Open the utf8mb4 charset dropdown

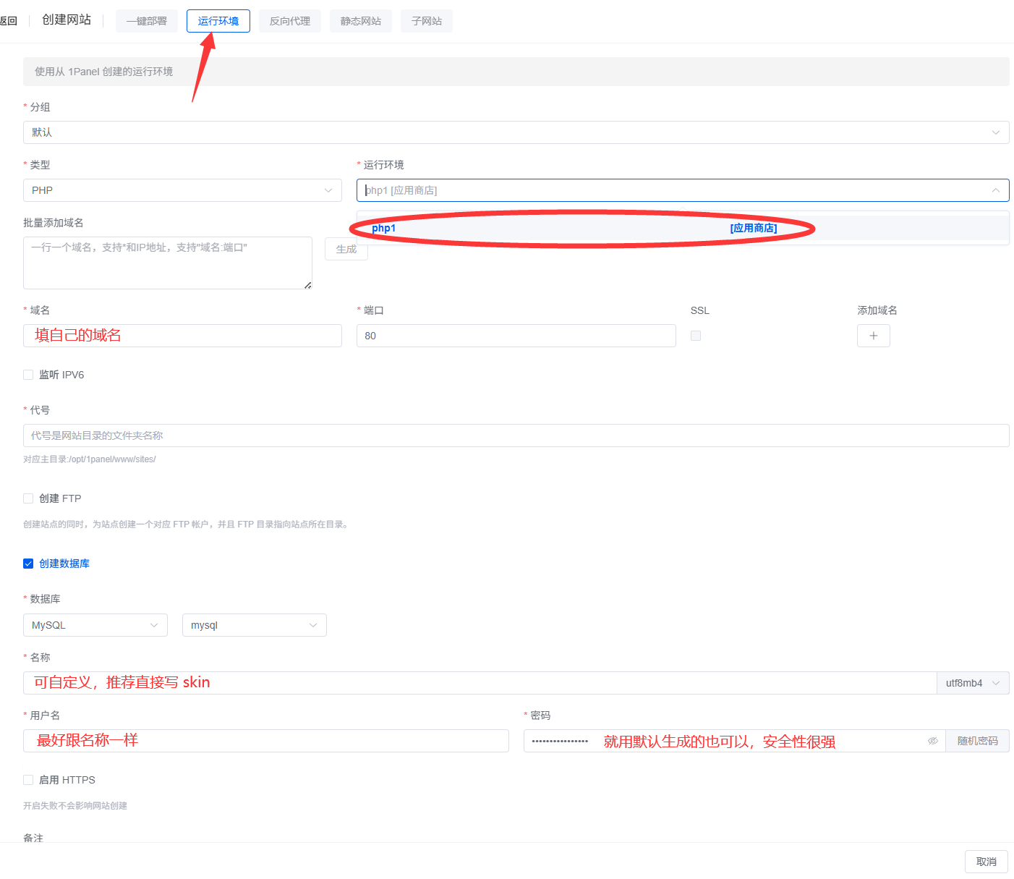(972, 683)
